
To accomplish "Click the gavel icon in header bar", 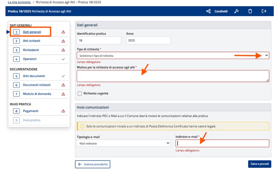I will [236, 11].
